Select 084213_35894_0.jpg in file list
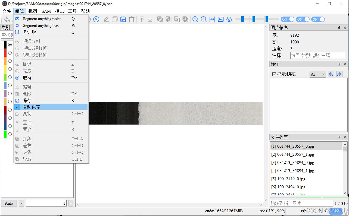This screenshot has height=216, width=349. coord(307,163)
